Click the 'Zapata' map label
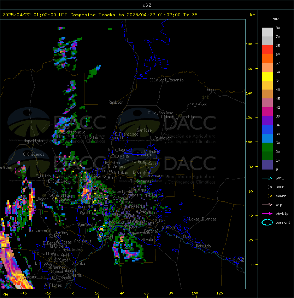This screenshot has width=294, height=298. [x=78, y=264]
